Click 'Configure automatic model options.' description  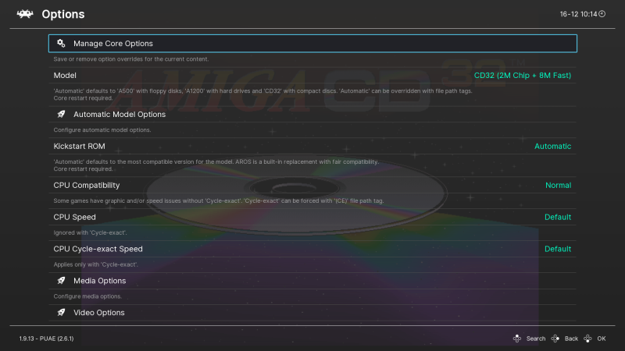pos(102,129)
